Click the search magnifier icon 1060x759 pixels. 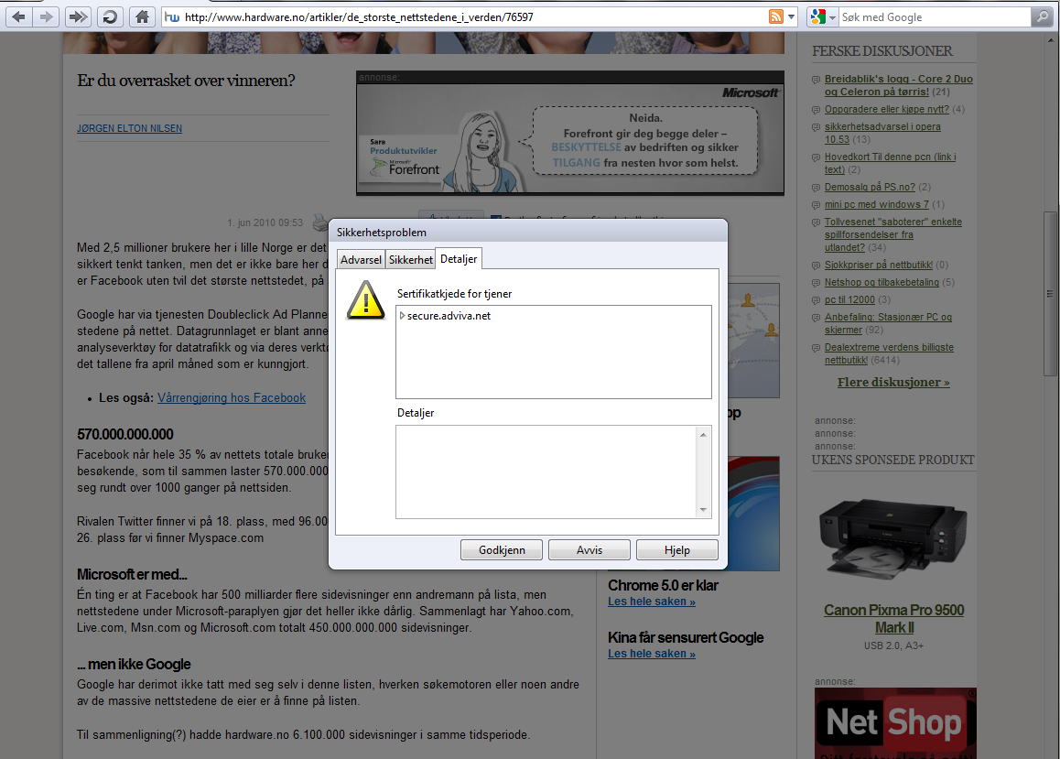[1042, 16]
